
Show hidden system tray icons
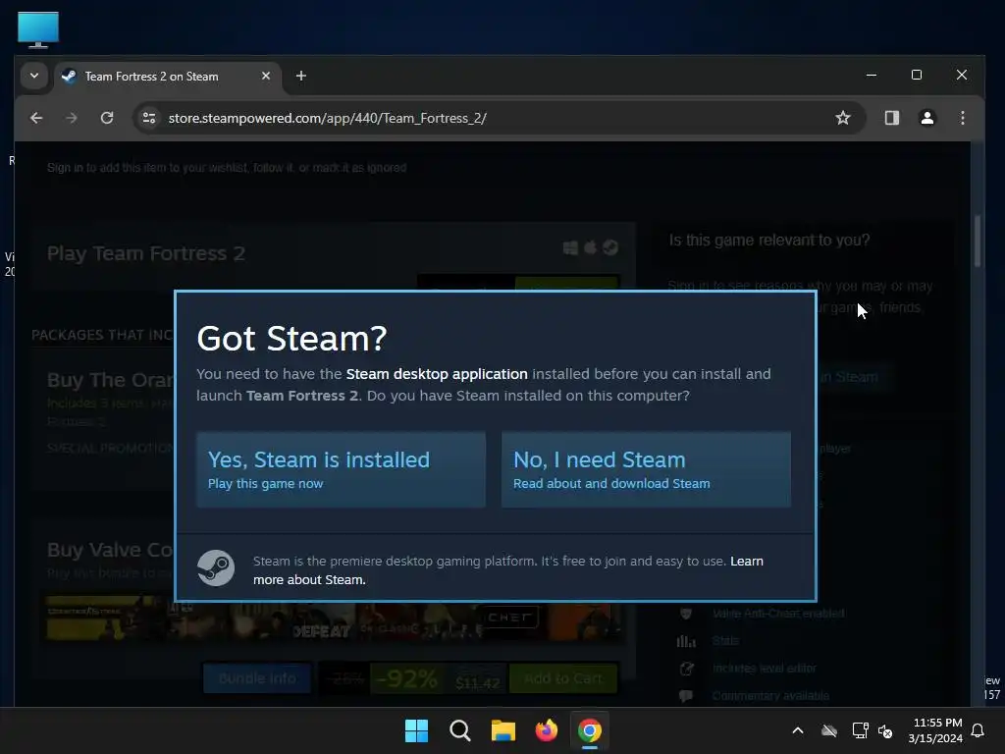798,730
